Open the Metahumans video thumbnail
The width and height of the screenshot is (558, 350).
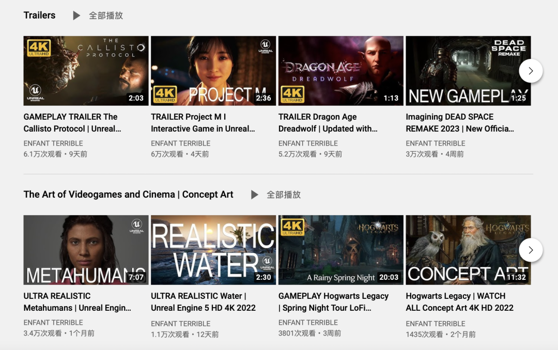tap(86, 250)
